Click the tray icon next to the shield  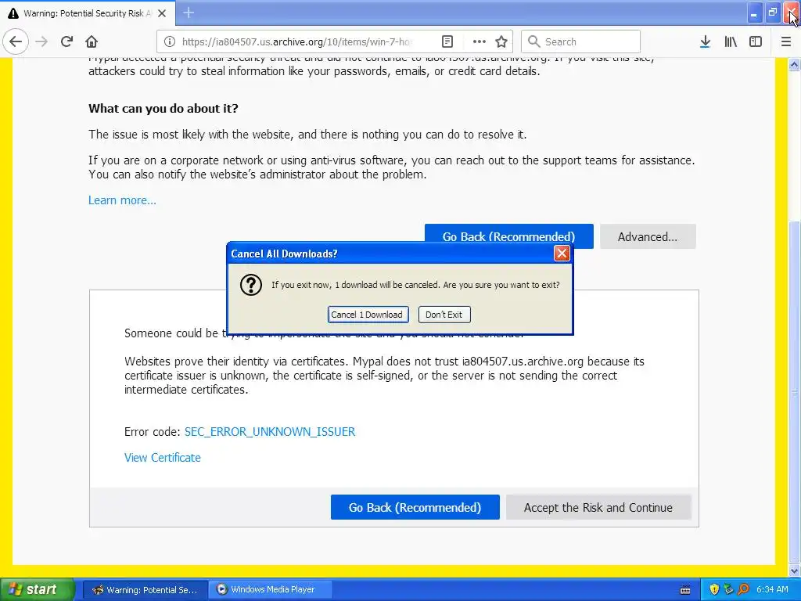click(729, 589)
